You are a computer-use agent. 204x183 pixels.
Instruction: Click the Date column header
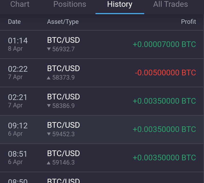coord(14,22)
